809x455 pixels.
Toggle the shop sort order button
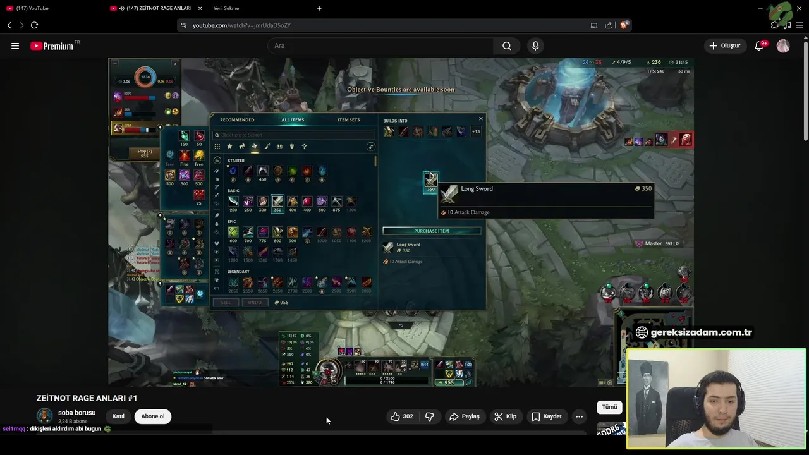pyautogui.click(x=371, y=147)
